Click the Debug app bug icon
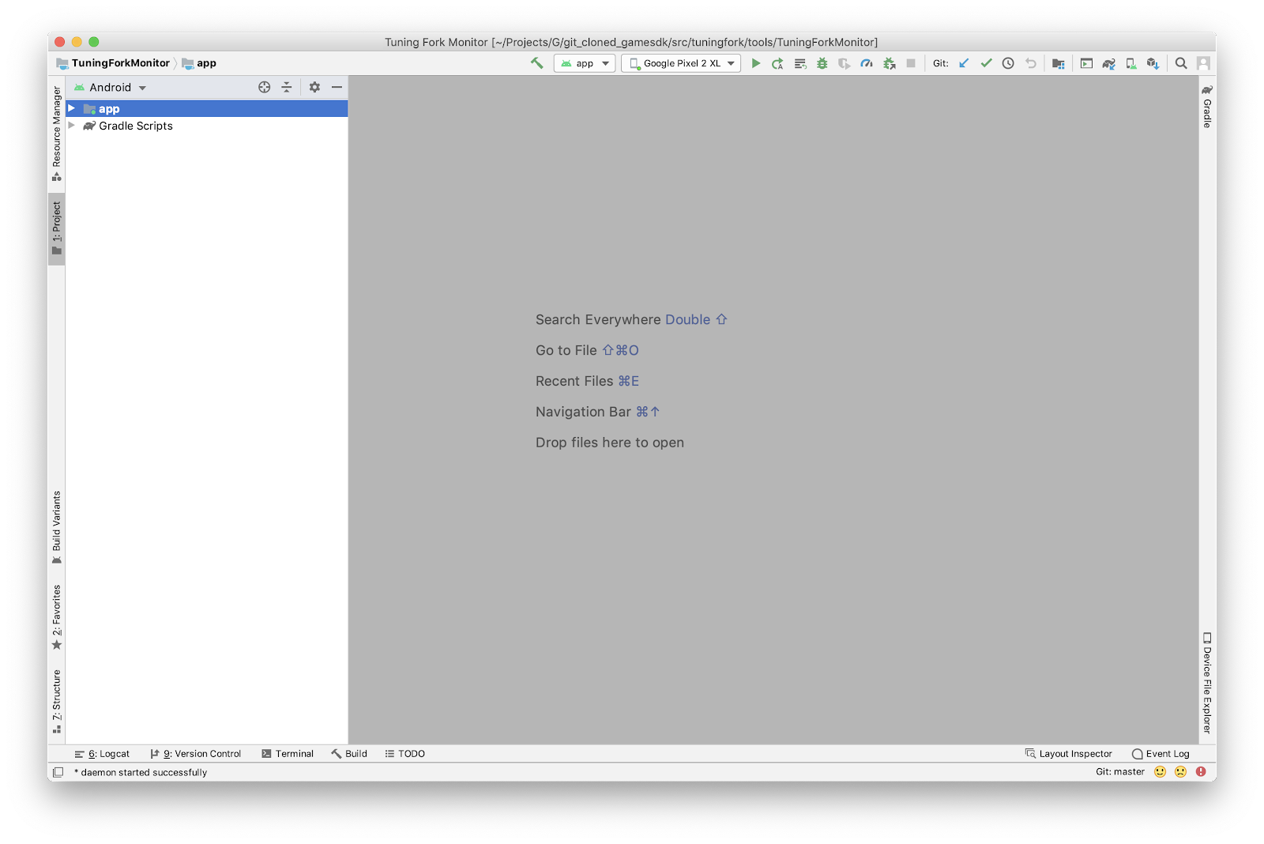This screenshot has height=844, width=1264. 822,63
